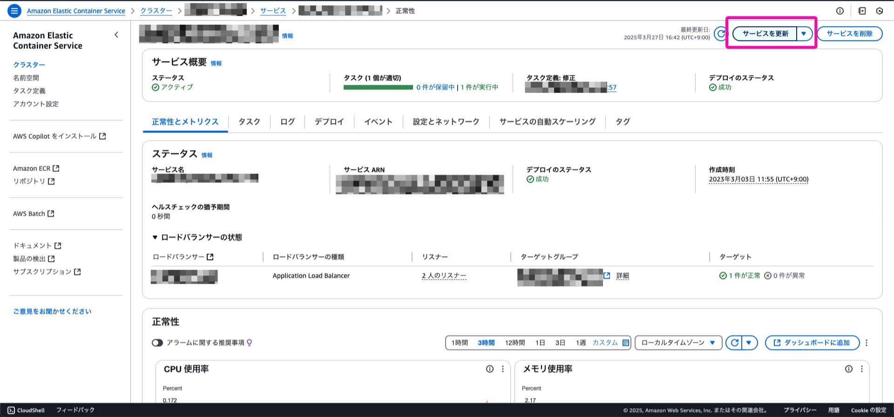This screenshot has width=894, height=417.
Task: Select the 12時間 time range
Action: point(515,343)
